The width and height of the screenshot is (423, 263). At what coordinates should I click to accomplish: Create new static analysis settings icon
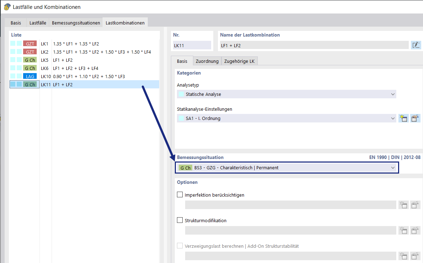pos(403,118)
